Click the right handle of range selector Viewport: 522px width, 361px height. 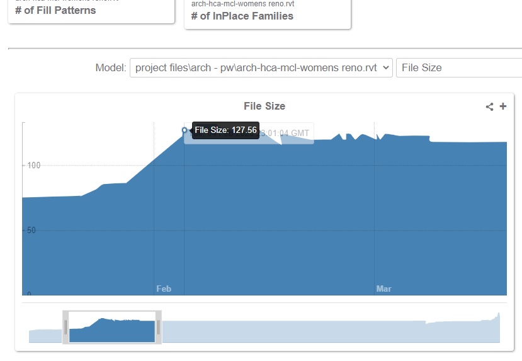click(159, 327)
